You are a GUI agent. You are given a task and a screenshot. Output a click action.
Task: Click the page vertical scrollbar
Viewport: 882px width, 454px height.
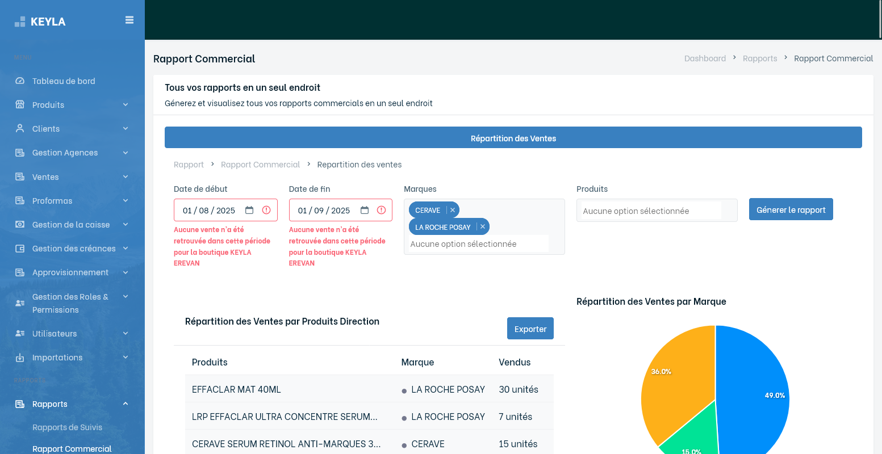(x=880, y=20)
